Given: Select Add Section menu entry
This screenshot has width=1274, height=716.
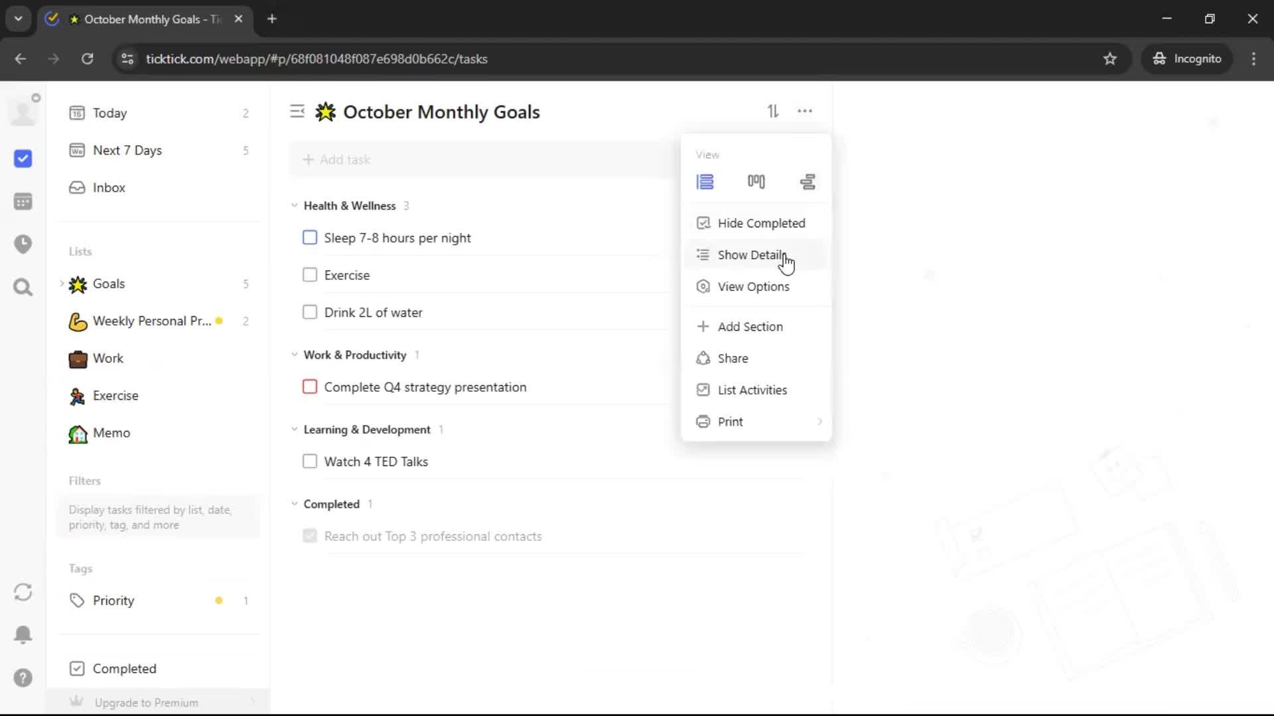Looking at the screenshot, I should coord(750,327).
